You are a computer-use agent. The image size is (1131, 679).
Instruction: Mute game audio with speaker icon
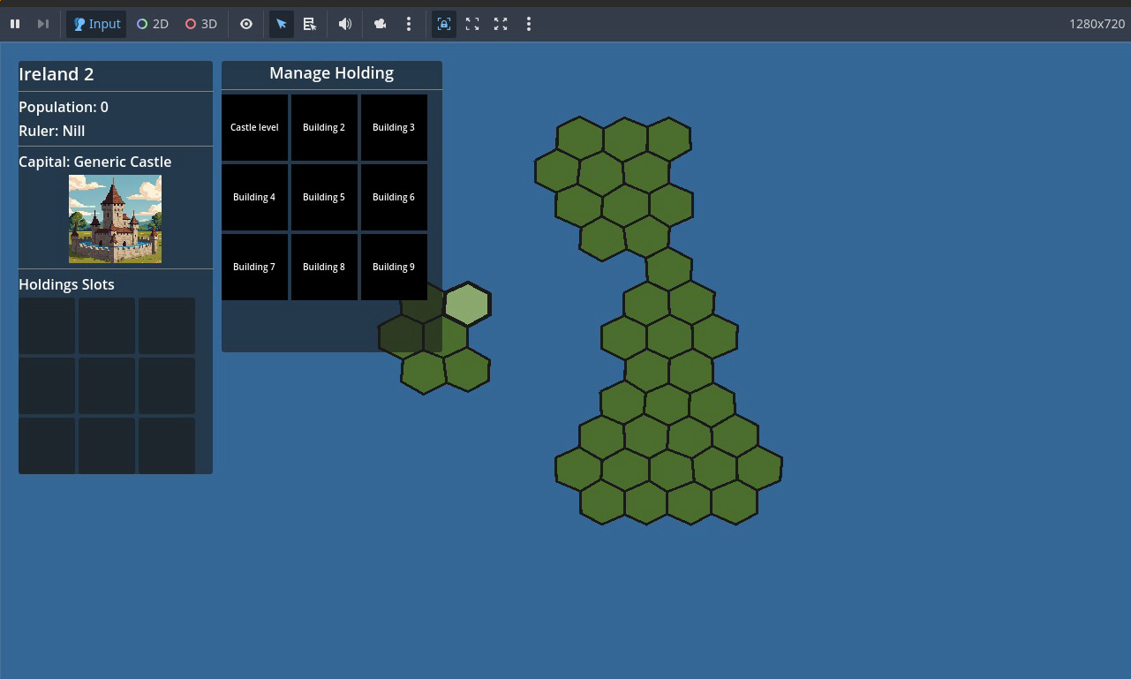point(345,24)
